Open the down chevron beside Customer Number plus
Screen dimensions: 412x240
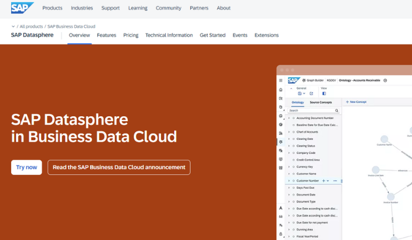(x=328, y=181)
